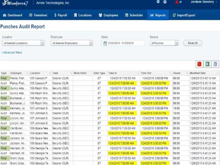Switch to the Timesheet tab
220x165 pixels.
coord(38,15)
